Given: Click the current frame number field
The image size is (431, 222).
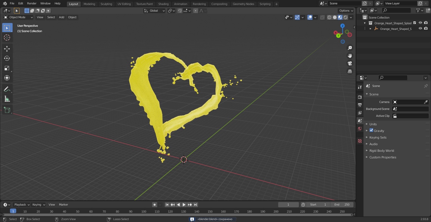Looking at the screenshot, I should [288, 205].
